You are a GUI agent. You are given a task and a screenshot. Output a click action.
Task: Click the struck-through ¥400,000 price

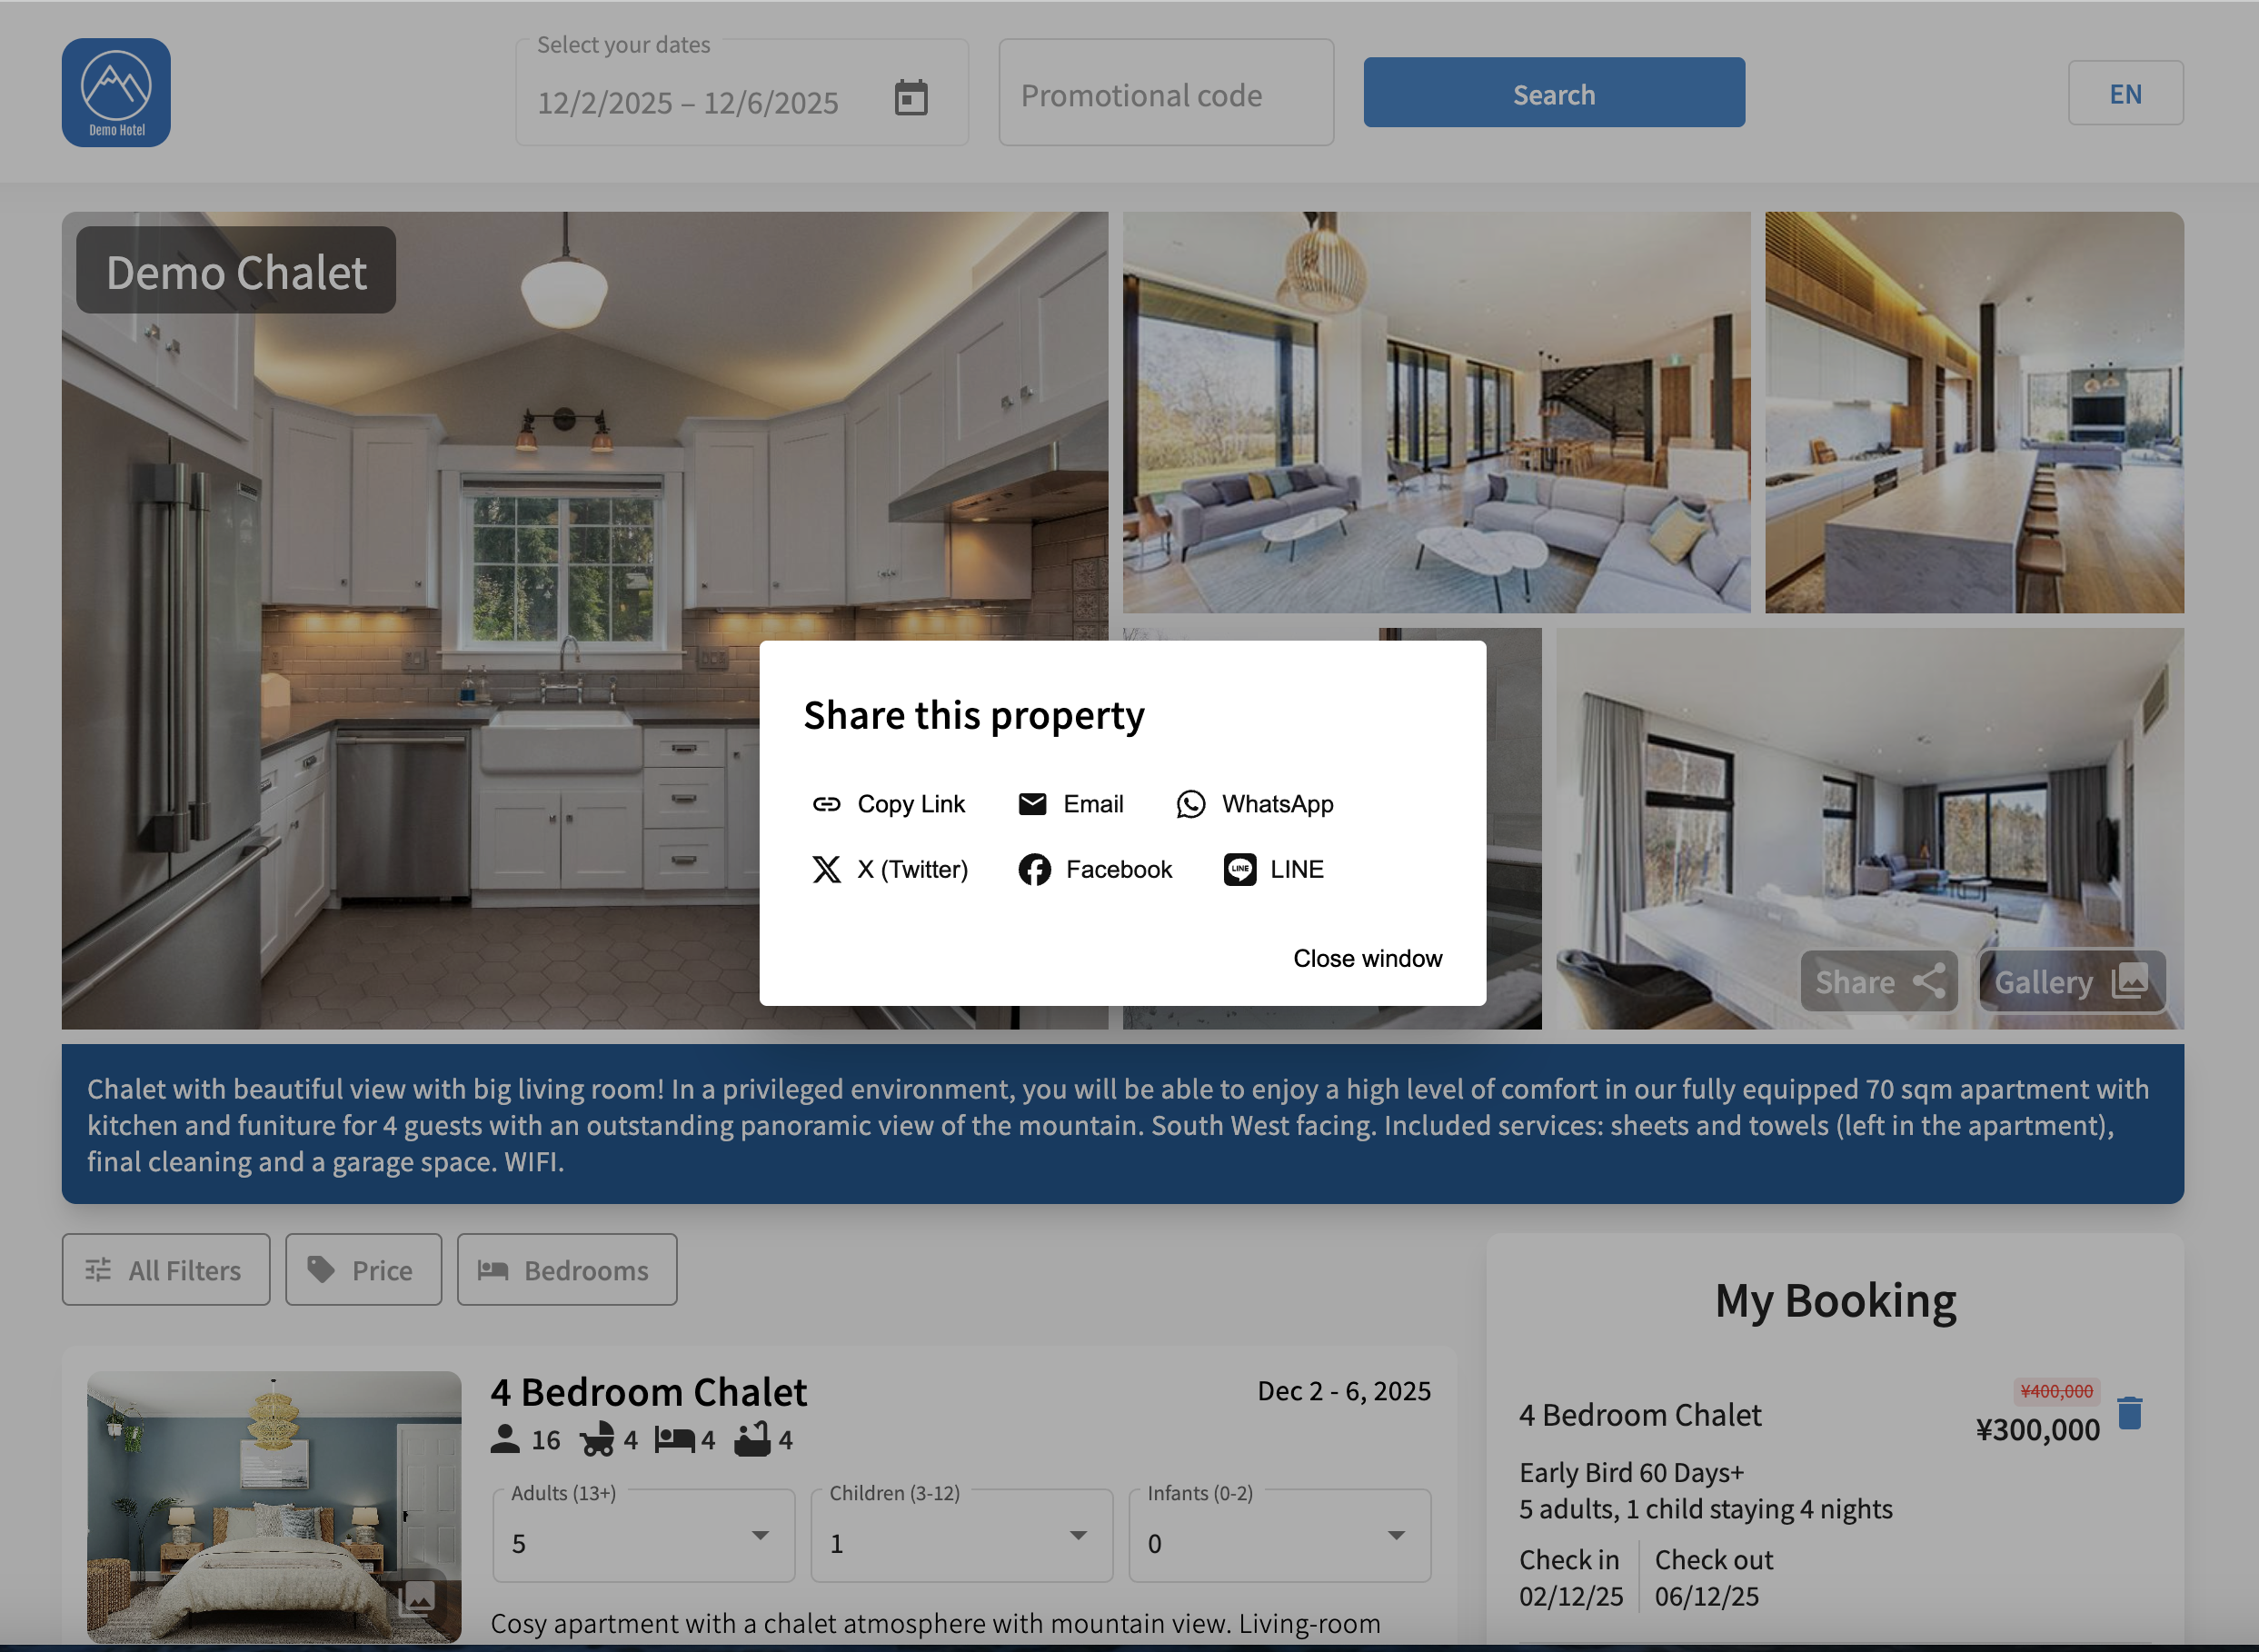click(x=2056, y=1391)
